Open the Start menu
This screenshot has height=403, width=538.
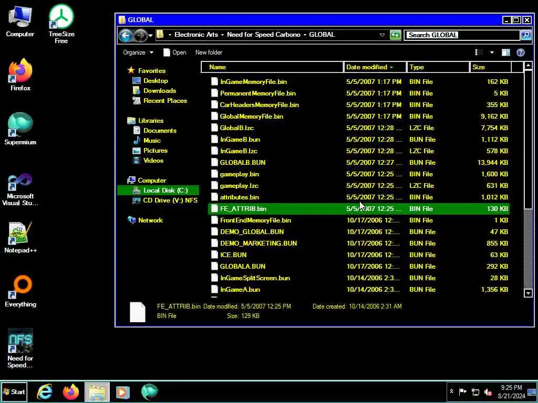[14, 391]
